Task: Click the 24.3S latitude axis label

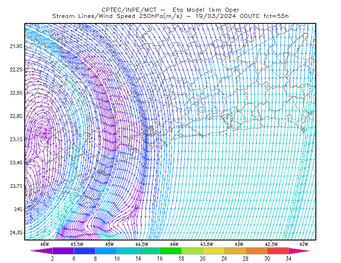Action: [16, 233]
